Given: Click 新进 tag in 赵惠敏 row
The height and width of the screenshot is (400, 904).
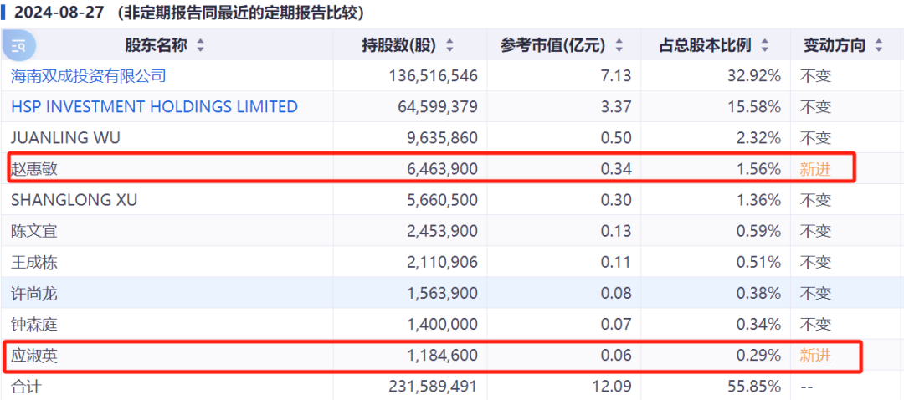Looking at the screenshot, I should pos(815,169).
